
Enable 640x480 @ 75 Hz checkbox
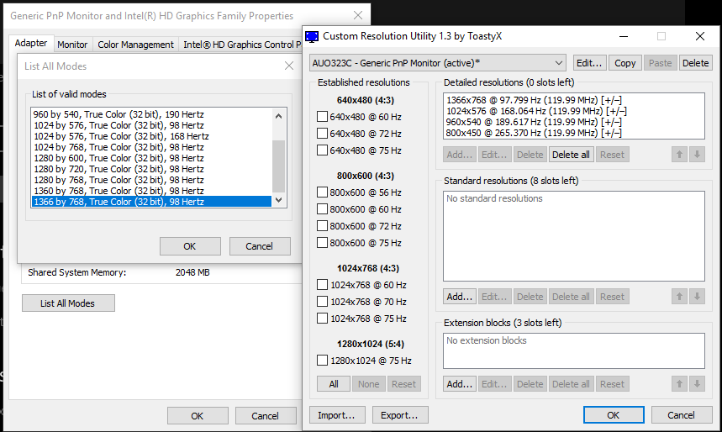pos(322,150)
